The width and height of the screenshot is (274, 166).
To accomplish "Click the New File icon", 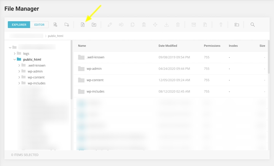I will 56,25.
